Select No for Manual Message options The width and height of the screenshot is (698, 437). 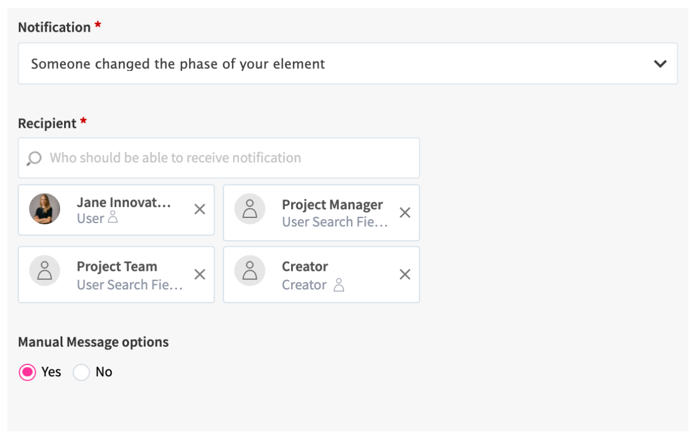(x=81, y=372)
